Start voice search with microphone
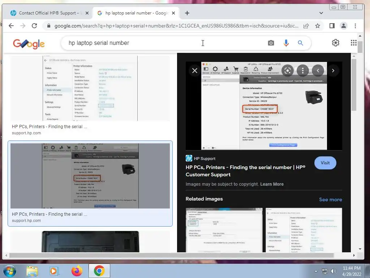This screenshot has width=370, height=278. [286, 43]
